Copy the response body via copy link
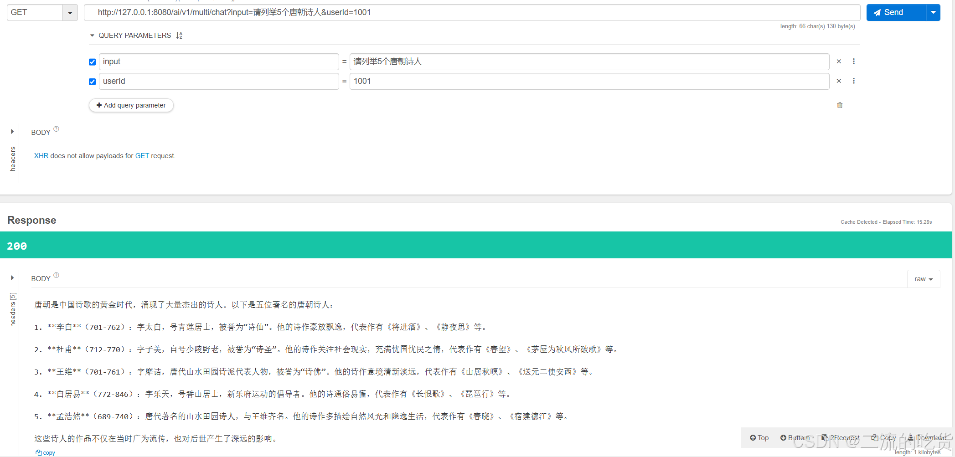The width and height of the screenshot is (955, 457). click(46, 453)
